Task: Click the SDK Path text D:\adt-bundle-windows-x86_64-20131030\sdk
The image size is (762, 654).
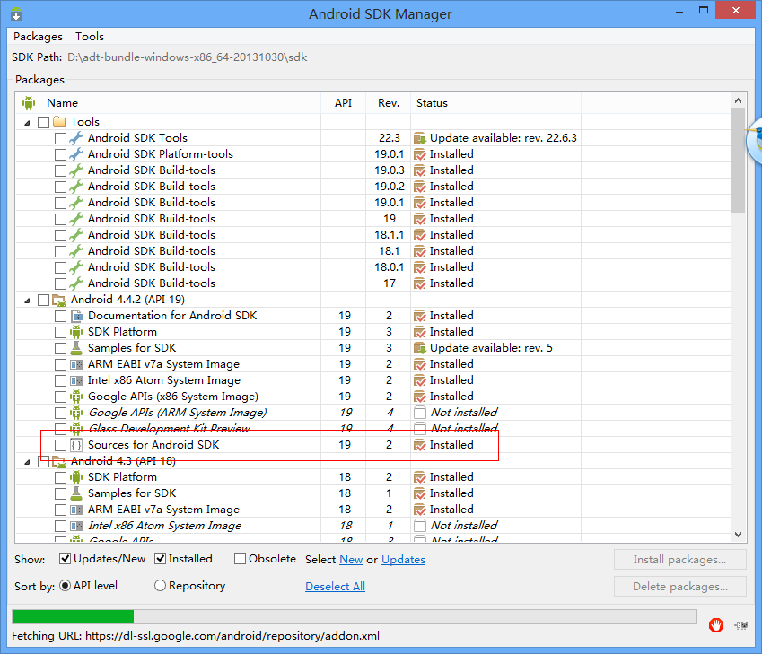Action: 187,57
